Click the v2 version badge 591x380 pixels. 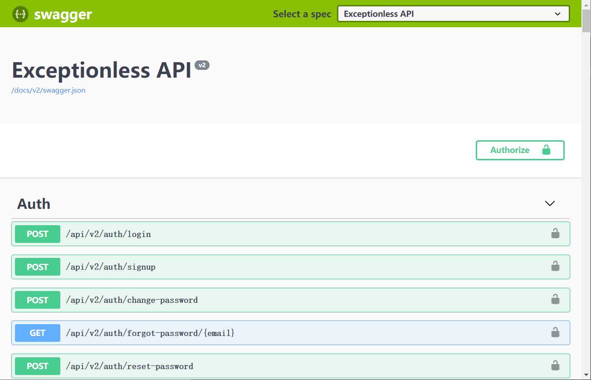tap(202, 65)
